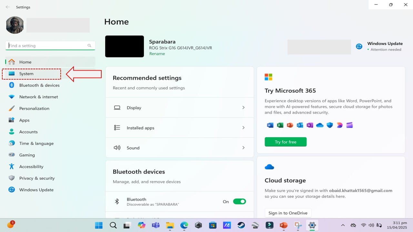This screenshot has height=232, width=413.
Task: Click the Home icon in sidebar
Action: coord(12,62)
